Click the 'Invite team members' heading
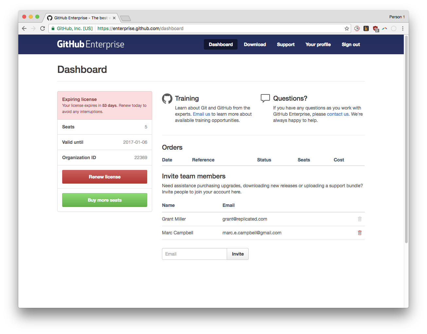The image size is (427, 334). coord(194,176)
